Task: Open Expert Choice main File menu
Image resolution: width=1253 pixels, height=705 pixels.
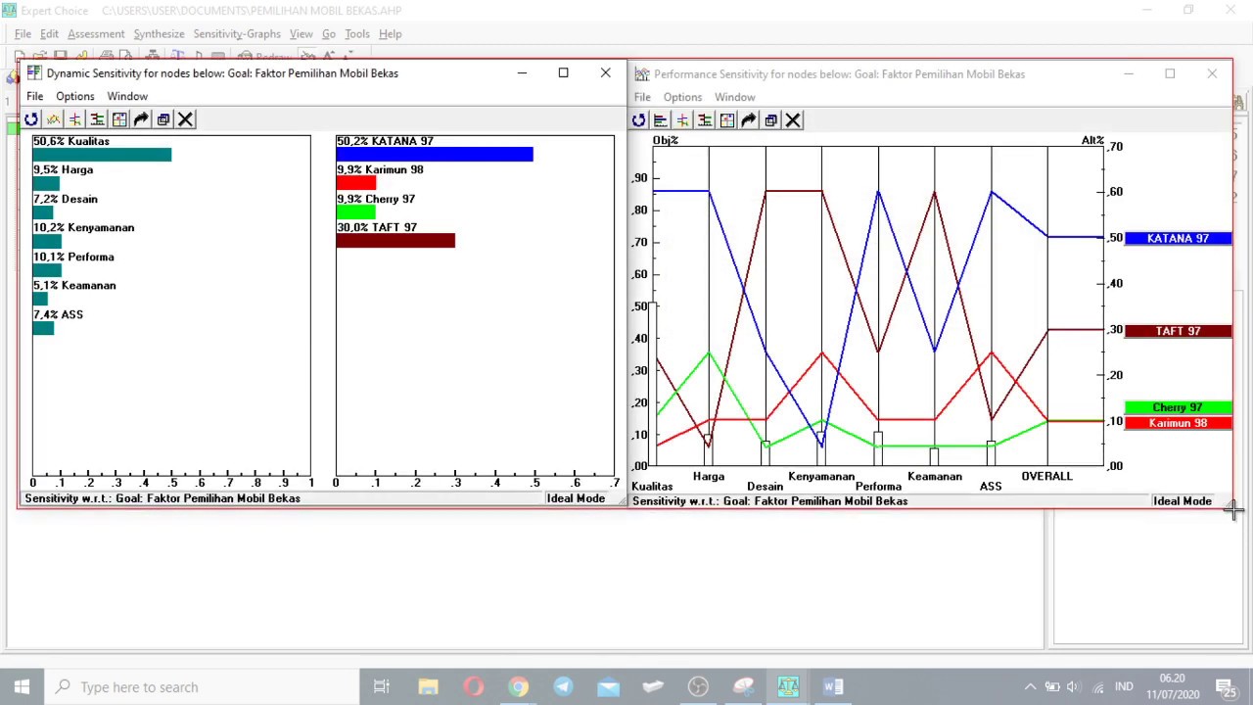Action: tap(23, 33)
